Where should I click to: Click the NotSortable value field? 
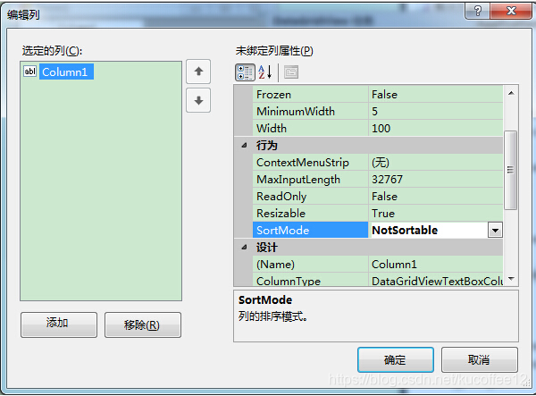[428, 230]
